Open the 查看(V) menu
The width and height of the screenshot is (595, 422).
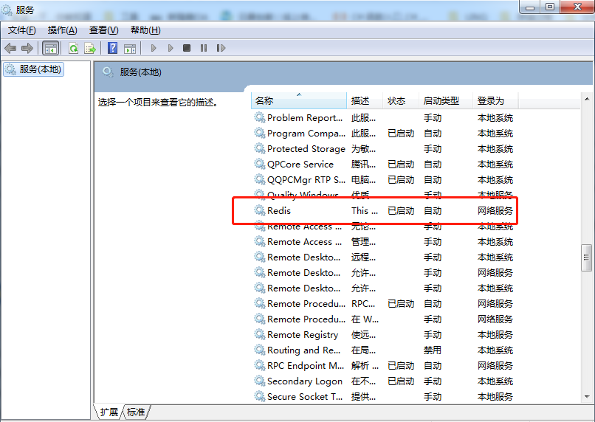click(x=103, y=30)
